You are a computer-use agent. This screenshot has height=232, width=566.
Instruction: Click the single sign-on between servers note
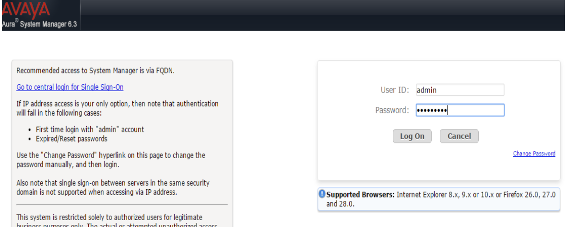113,187
